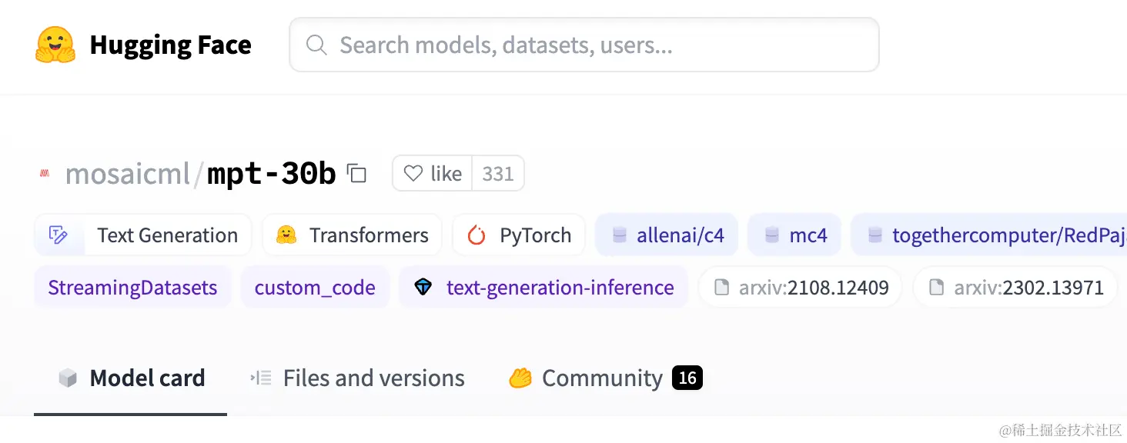
Task: Copy model name with copy icon
Action: (x=356, y=173)
